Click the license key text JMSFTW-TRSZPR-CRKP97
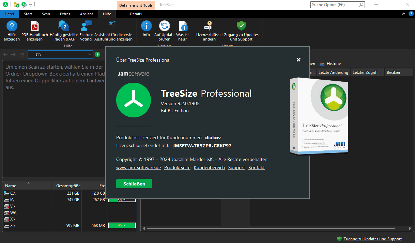Viewport: 415px width, 243px height. [x=202, y=146]
